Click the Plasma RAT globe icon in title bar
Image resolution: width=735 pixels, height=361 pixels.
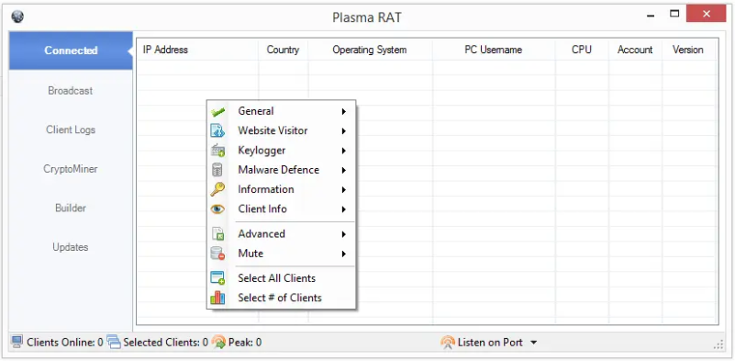(x=17, y=17)
